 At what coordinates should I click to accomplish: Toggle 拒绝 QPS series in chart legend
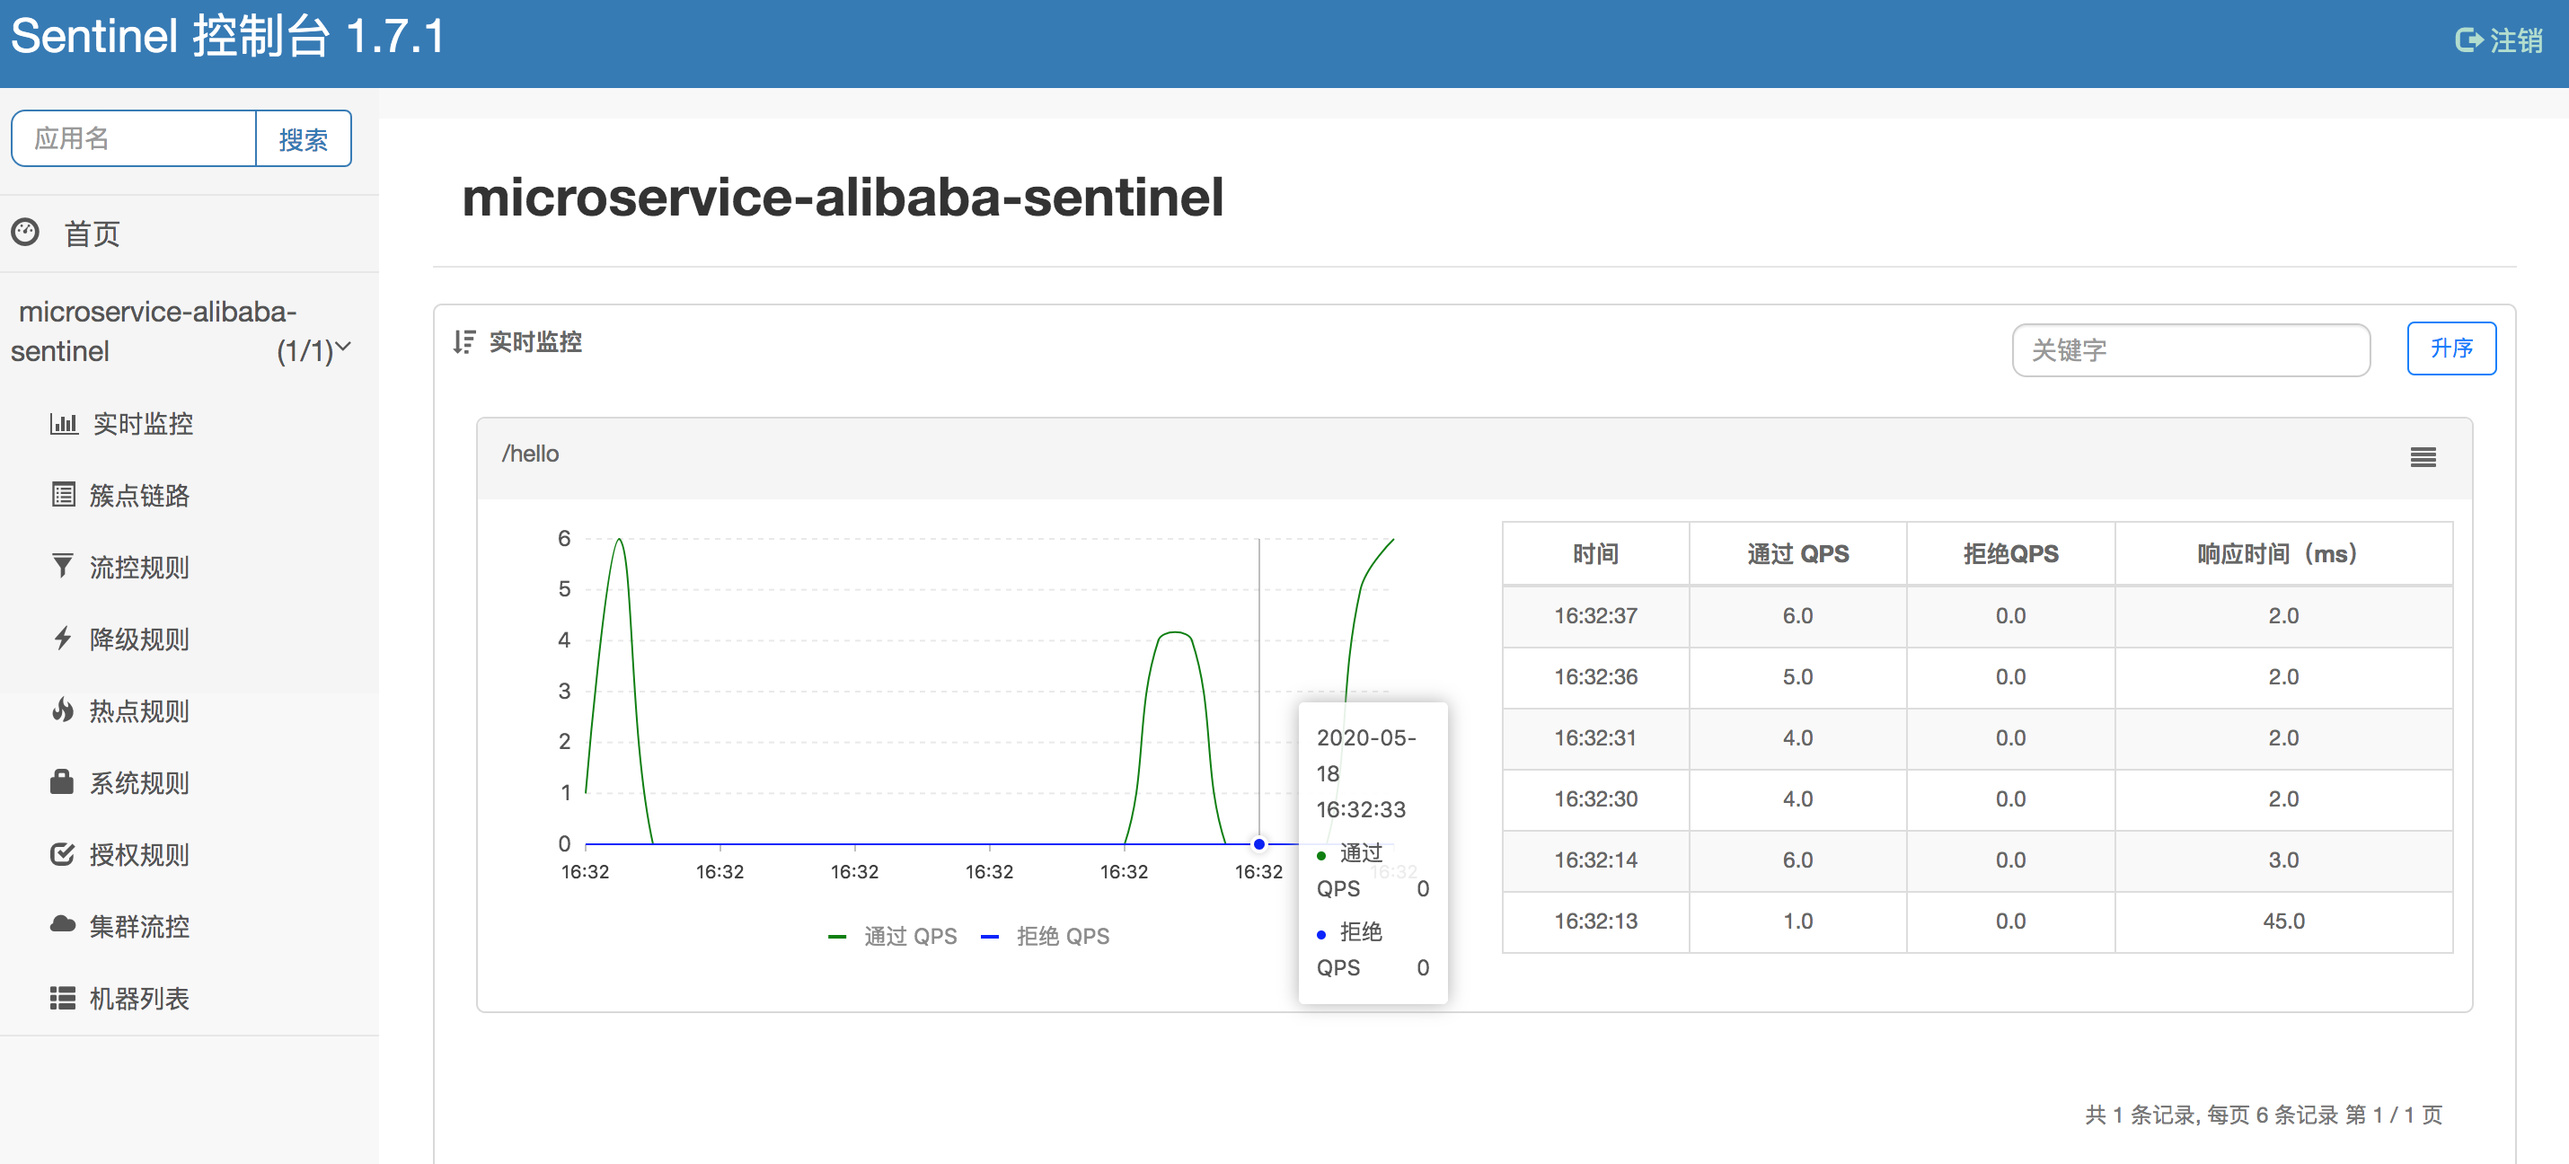click(x=1046, y=937)
